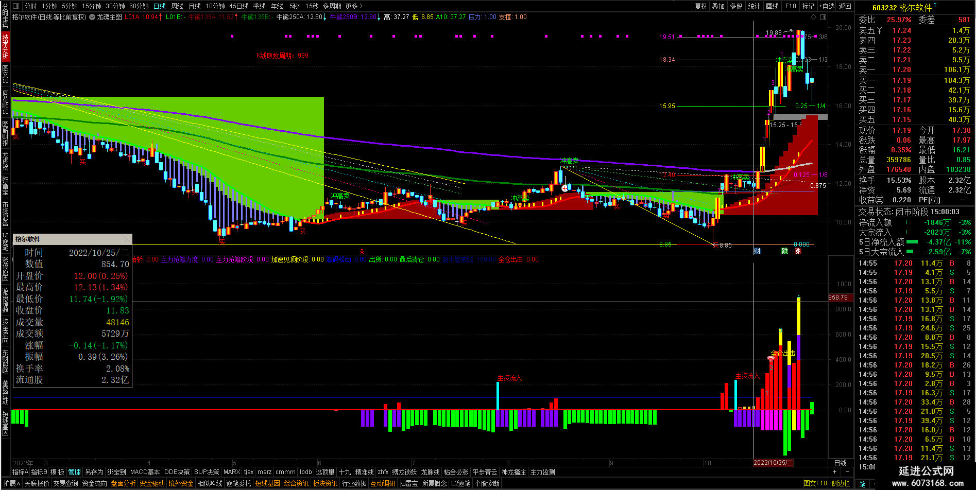Click the 财 marker icon on the chart

click(x=757, y=251)
